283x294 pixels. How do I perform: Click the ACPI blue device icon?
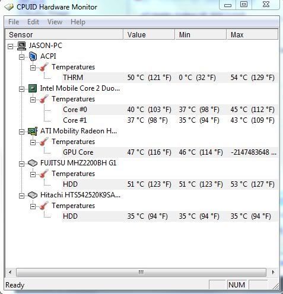[x=33, y=56]
